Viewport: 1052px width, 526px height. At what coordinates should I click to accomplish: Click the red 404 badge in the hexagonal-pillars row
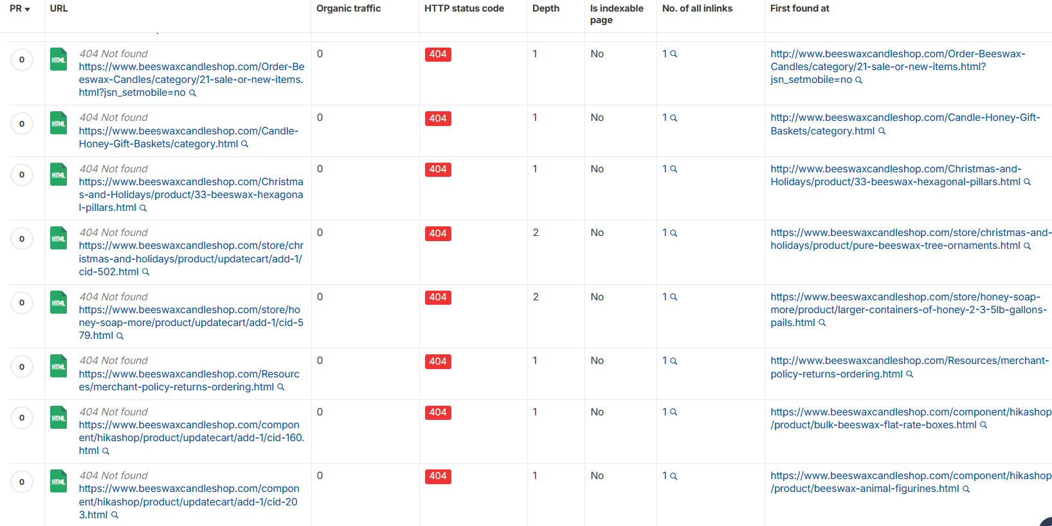tap(438, 170)
